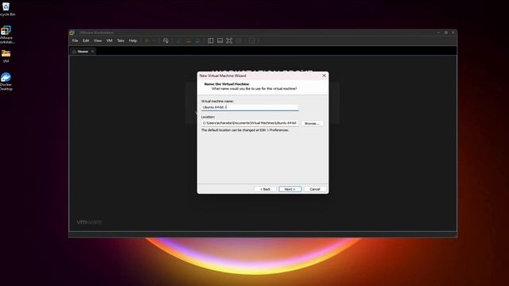Click the default location preferences note
The height and width of the screenshot is (286, 509).
tap(245, 130)
